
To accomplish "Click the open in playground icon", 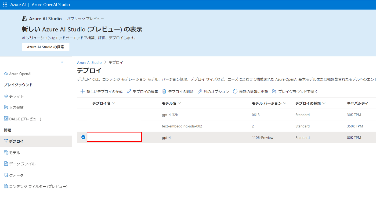I will pyautogui.click(x=274, y=91).
